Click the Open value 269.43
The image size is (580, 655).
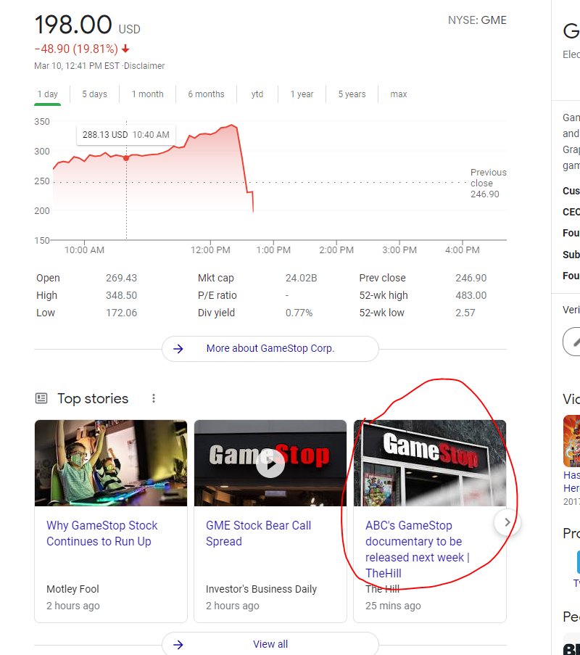point(121,278)
